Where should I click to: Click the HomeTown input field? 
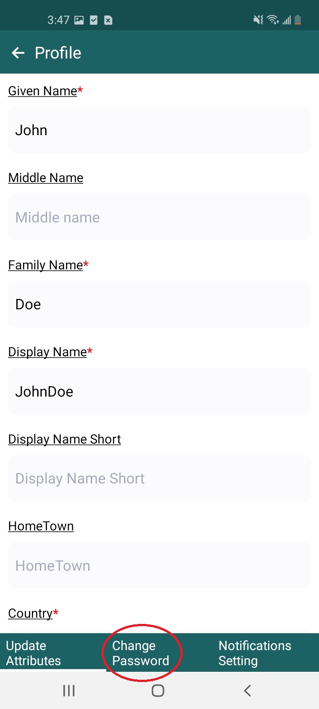tap(159, 565)
